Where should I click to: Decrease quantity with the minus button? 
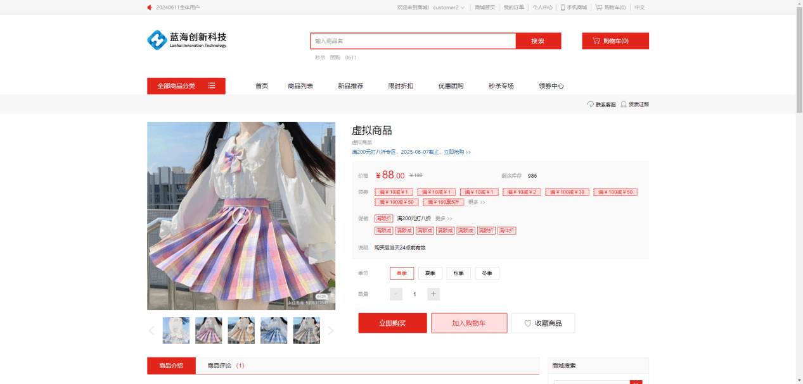[396, 294]
